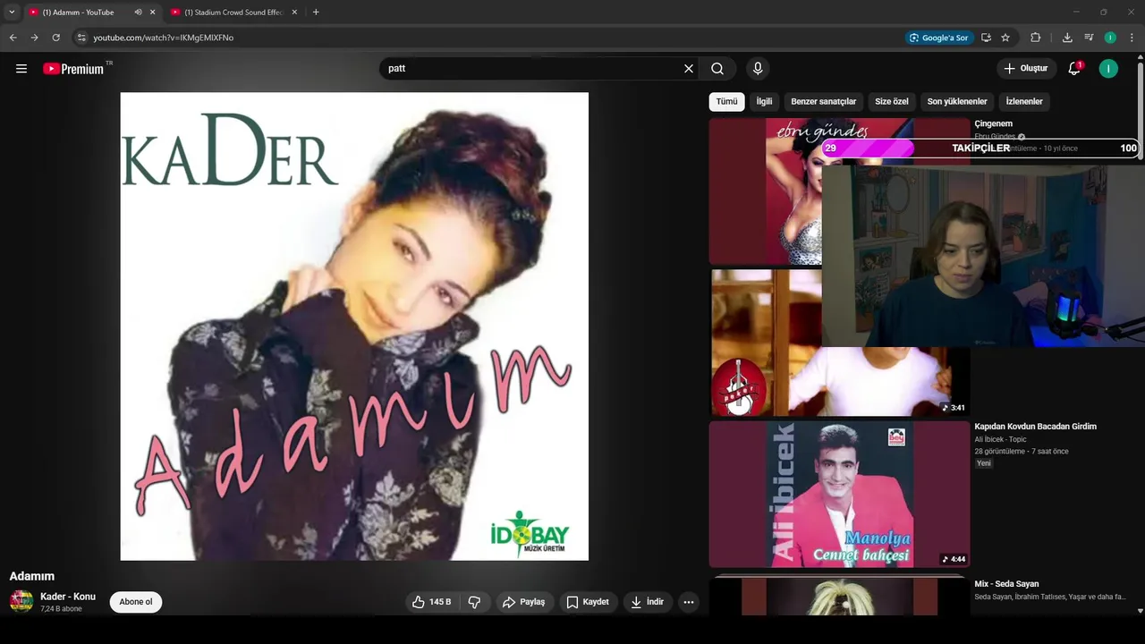Image resolution: width=1145 pixels, height=644 pixels.
Task: Open site information icon in address bar
Action: coord(81,38)
